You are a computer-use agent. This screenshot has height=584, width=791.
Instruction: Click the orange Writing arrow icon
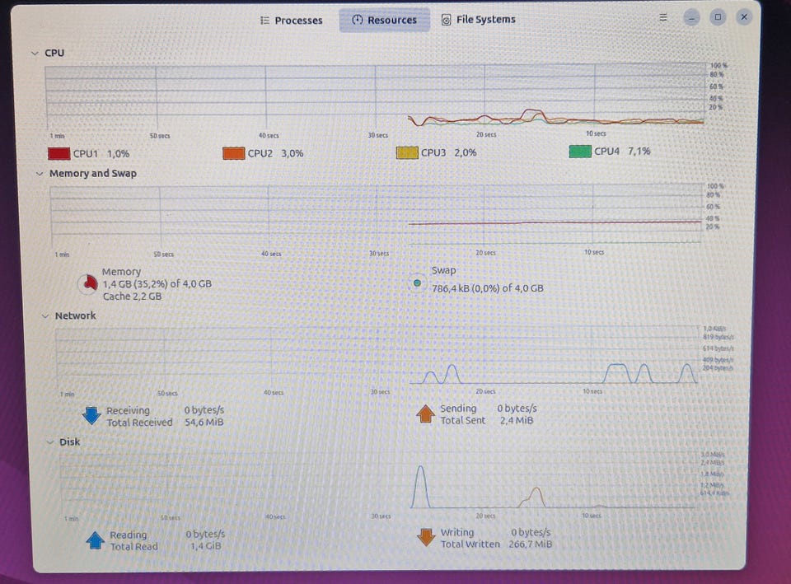(426, 537)
